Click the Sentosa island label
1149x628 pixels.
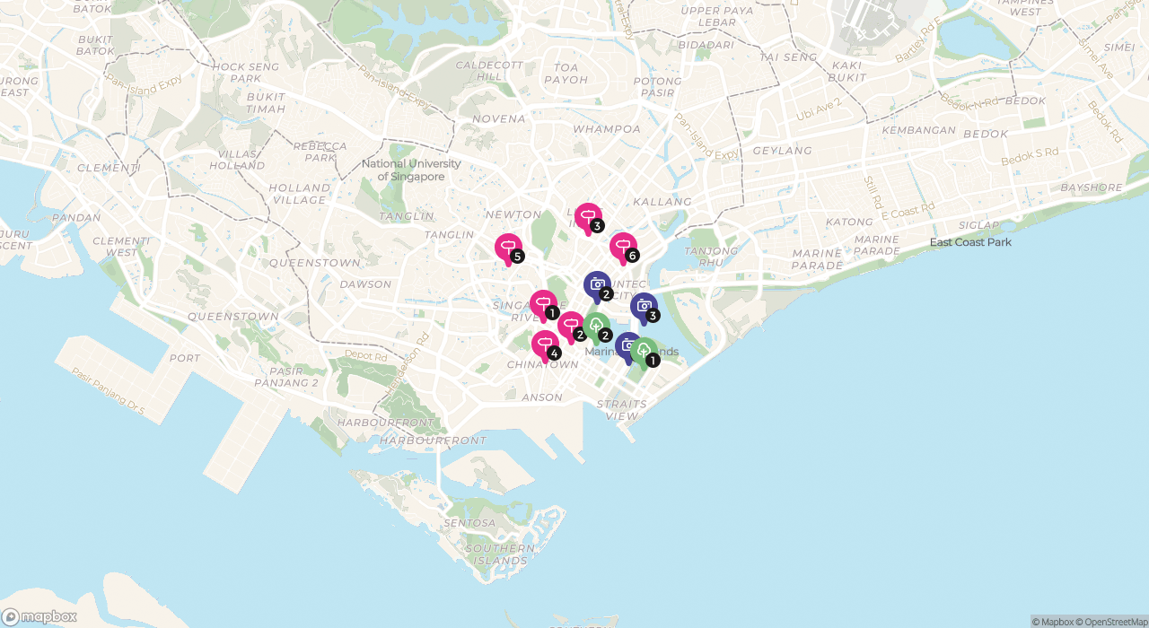coord(469,523)
